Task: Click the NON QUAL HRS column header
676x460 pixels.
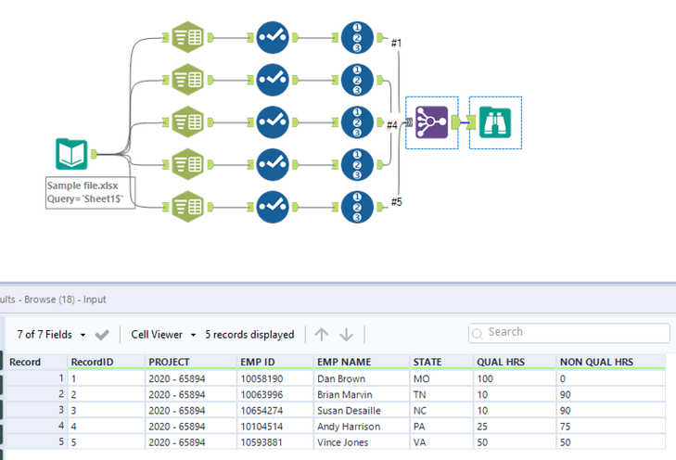Action: pyautogui.click(x=611, y=362)
